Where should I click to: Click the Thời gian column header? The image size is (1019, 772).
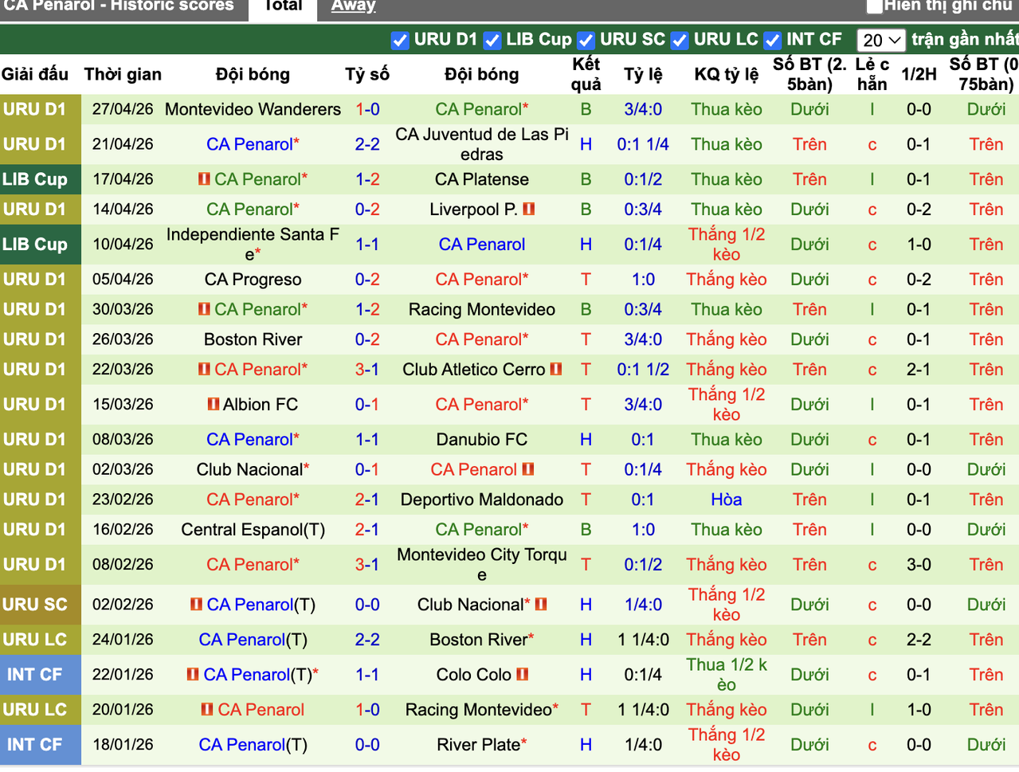(123, 75)
